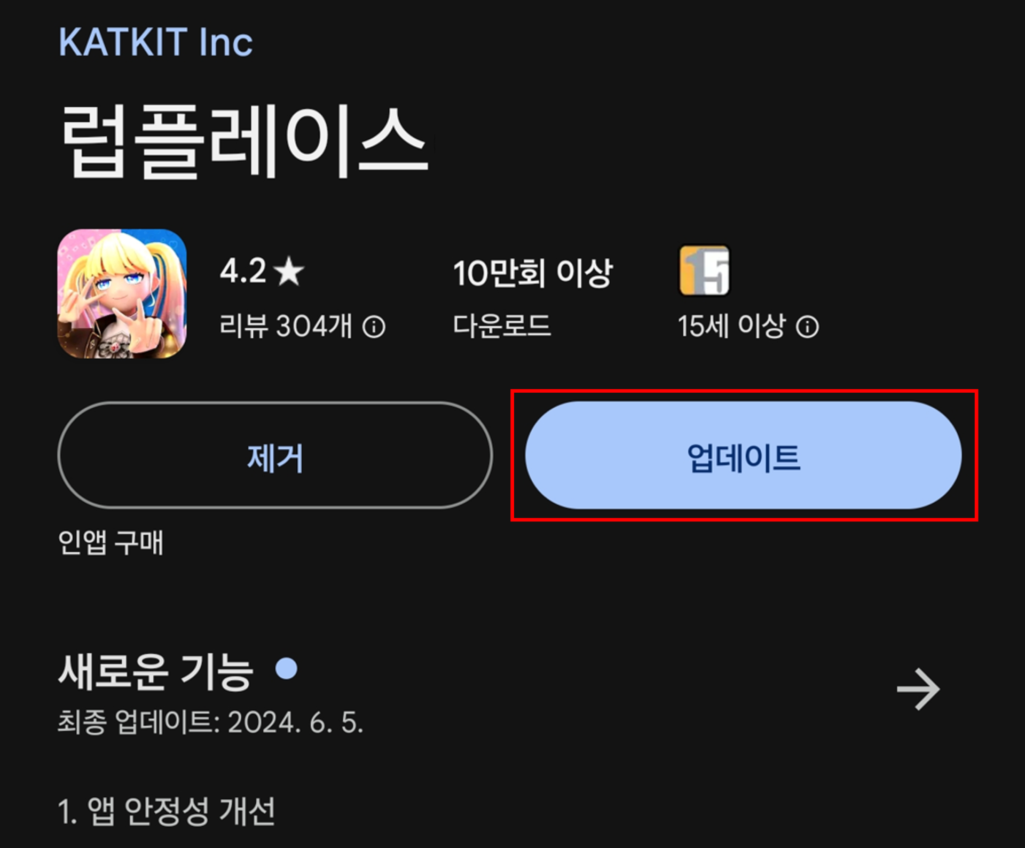This screenshot has height=848, width=1025.
Task: Click the 1. 앱 안정성 개선 changelog line
Action: click(x=166, y=811)
